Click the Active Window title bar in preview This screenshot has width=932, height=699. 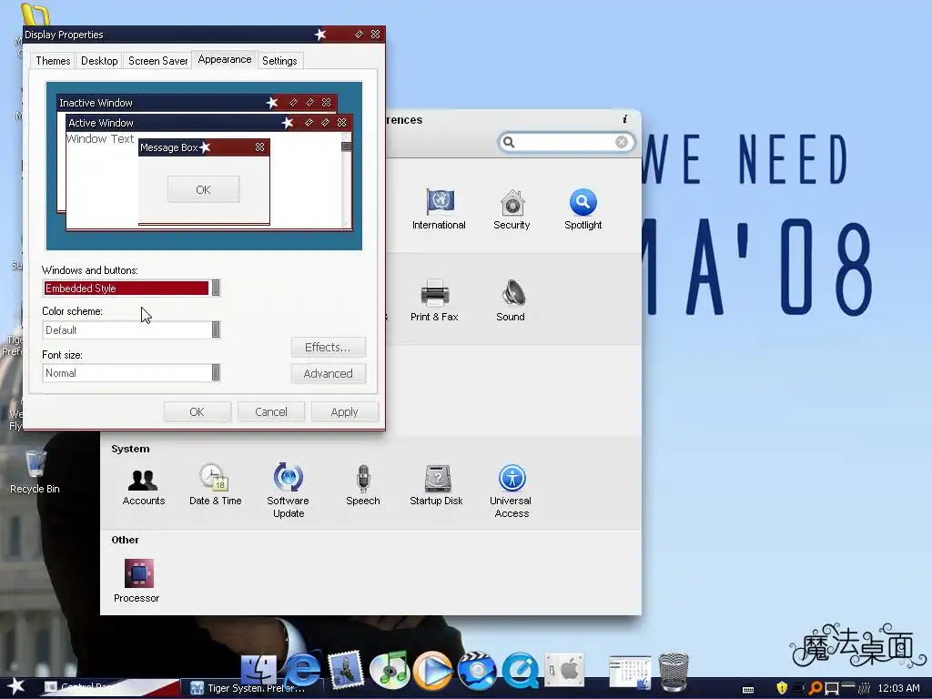(208, 123)
